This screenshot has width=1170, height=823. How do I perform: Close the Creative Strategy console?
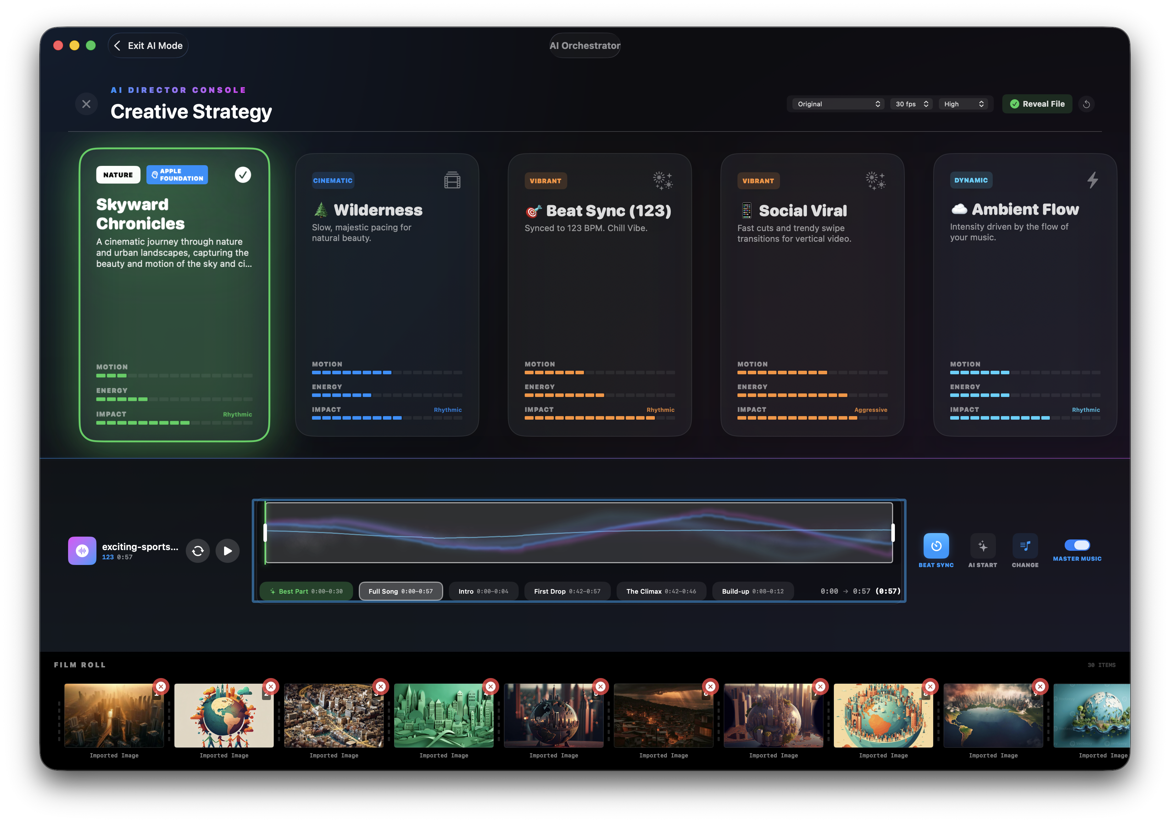point(86,104)
